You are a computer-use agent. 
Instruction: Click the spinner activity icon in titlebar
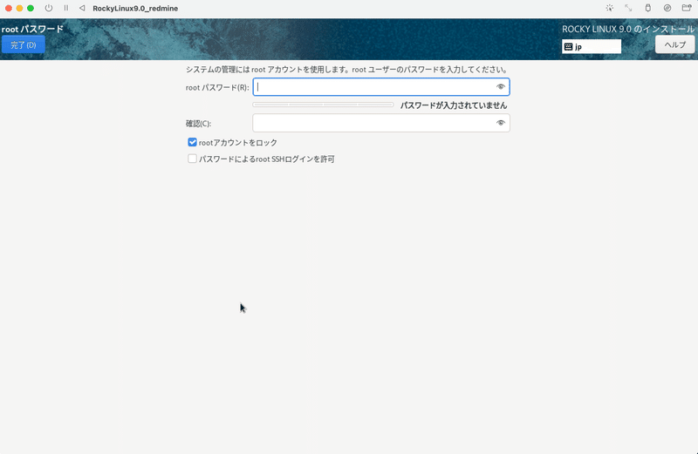pyautogui.click(x=609, y=8)
